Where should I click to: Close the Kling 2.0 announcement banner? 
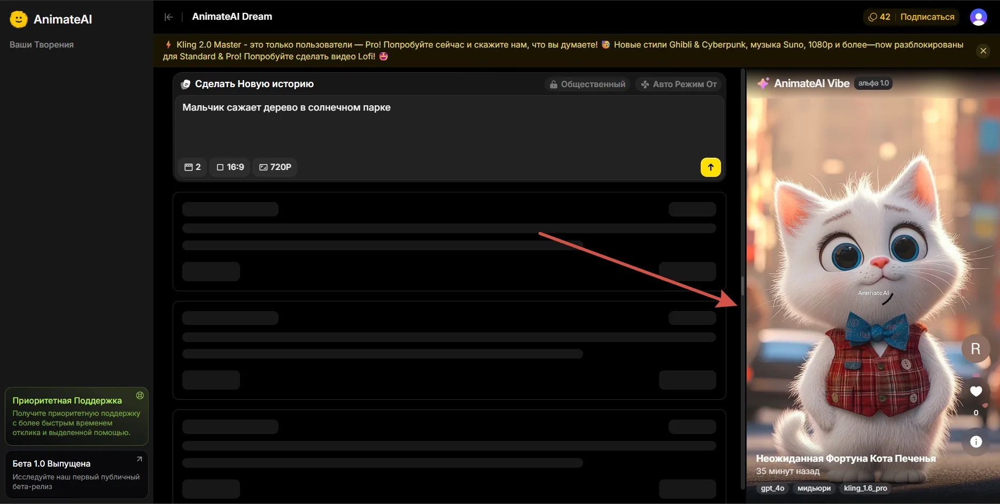click(983, 51)
